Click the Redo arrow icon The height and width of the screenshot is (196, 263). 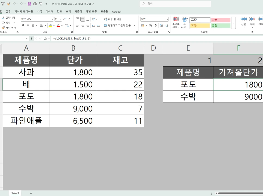pos(22,4)
